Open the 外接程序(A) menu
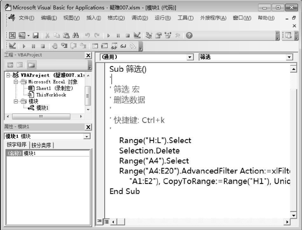Image resolution: width=302 pixels, height=230 pixels. pos(213,18)
